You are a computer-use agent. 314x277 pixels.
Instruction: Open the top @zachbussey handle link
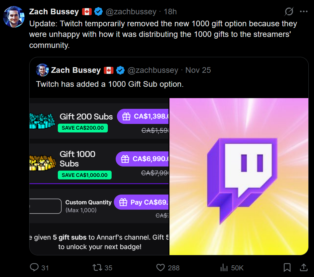[131, 12]
